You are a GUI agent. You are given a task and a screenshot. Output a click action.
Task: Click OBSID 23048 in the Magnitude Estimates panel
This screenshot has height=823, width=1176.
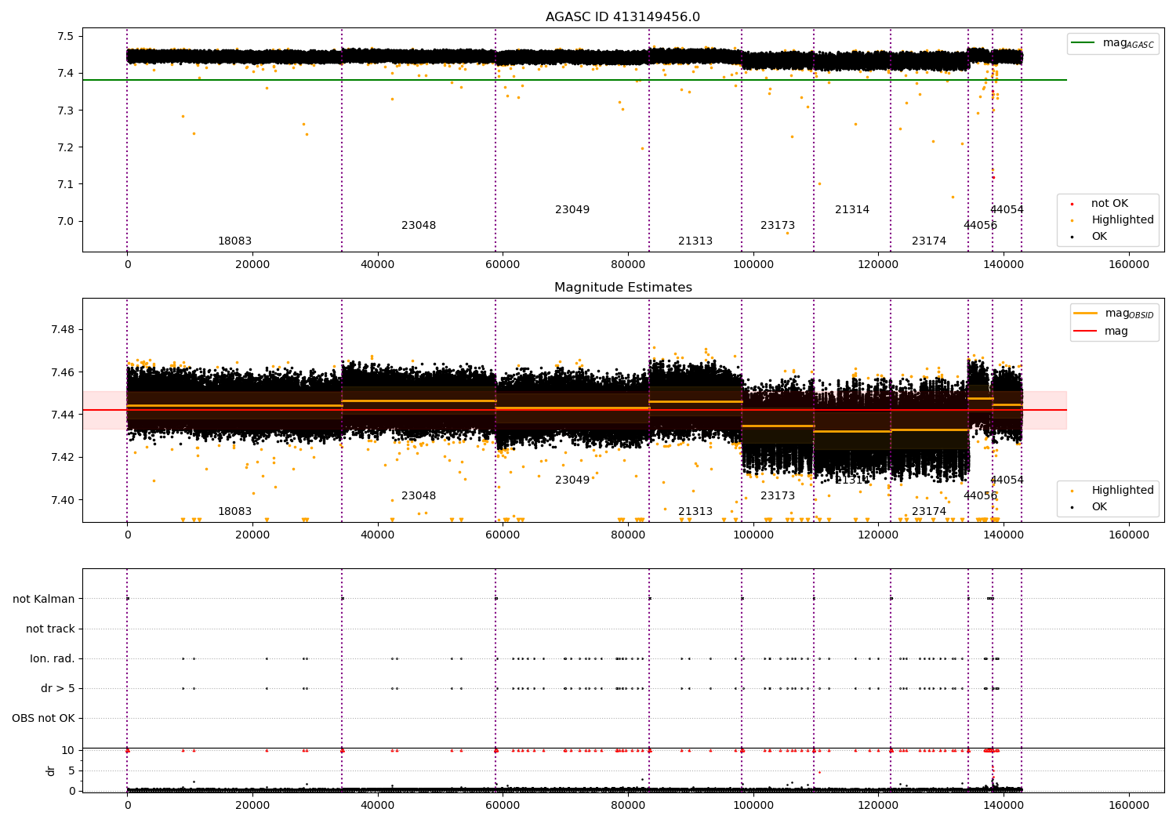(419, 496)
